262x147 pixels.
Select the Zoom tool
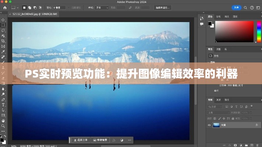[3, 126]
